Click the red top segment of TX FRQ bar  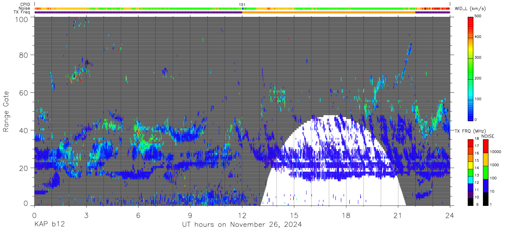[x=470, y=143]
